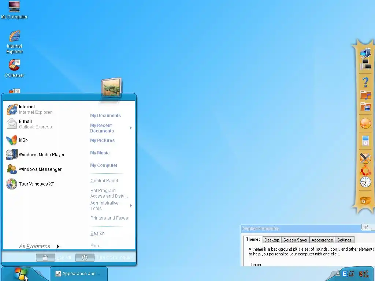Open the pictures folder dock icon
This screenshot has width=375, height=281.
click(365, 107)
